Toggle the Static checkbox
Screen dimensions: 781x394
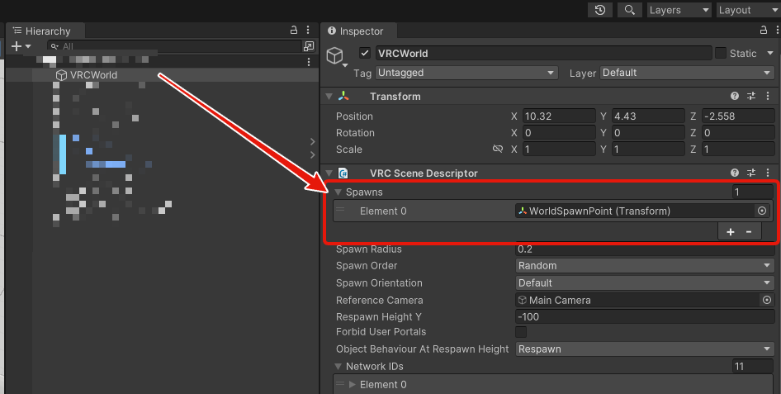(721, 53)
